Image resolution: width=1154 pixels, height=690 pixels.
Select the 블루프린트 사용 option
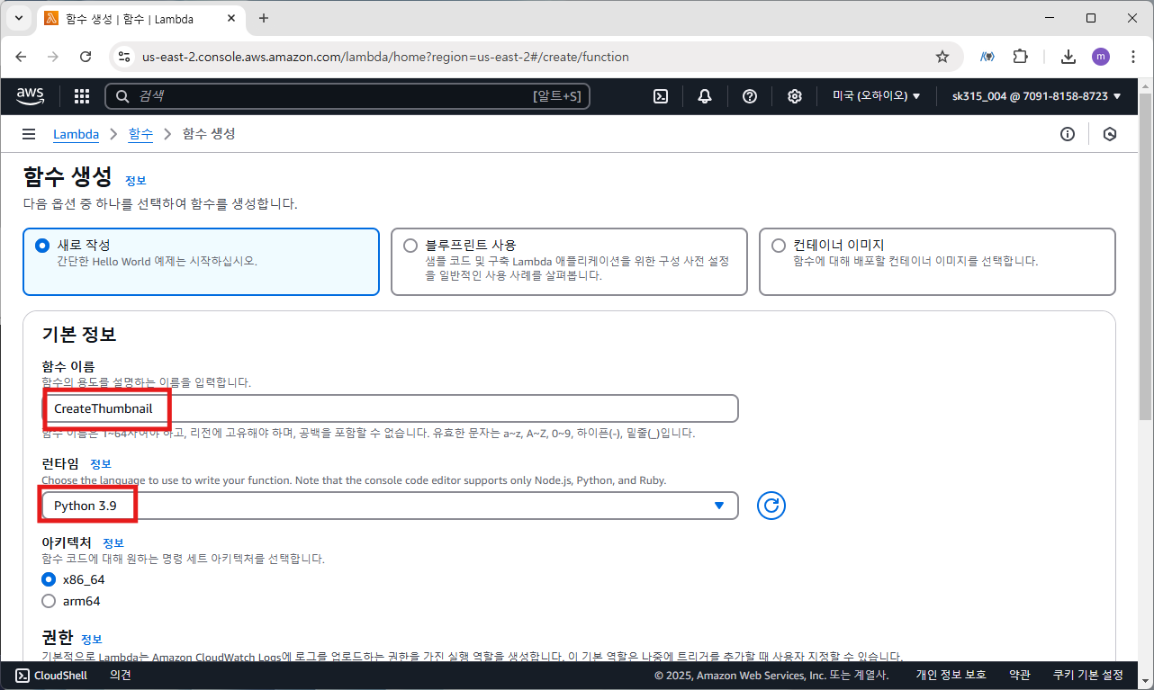click(569, 261)
